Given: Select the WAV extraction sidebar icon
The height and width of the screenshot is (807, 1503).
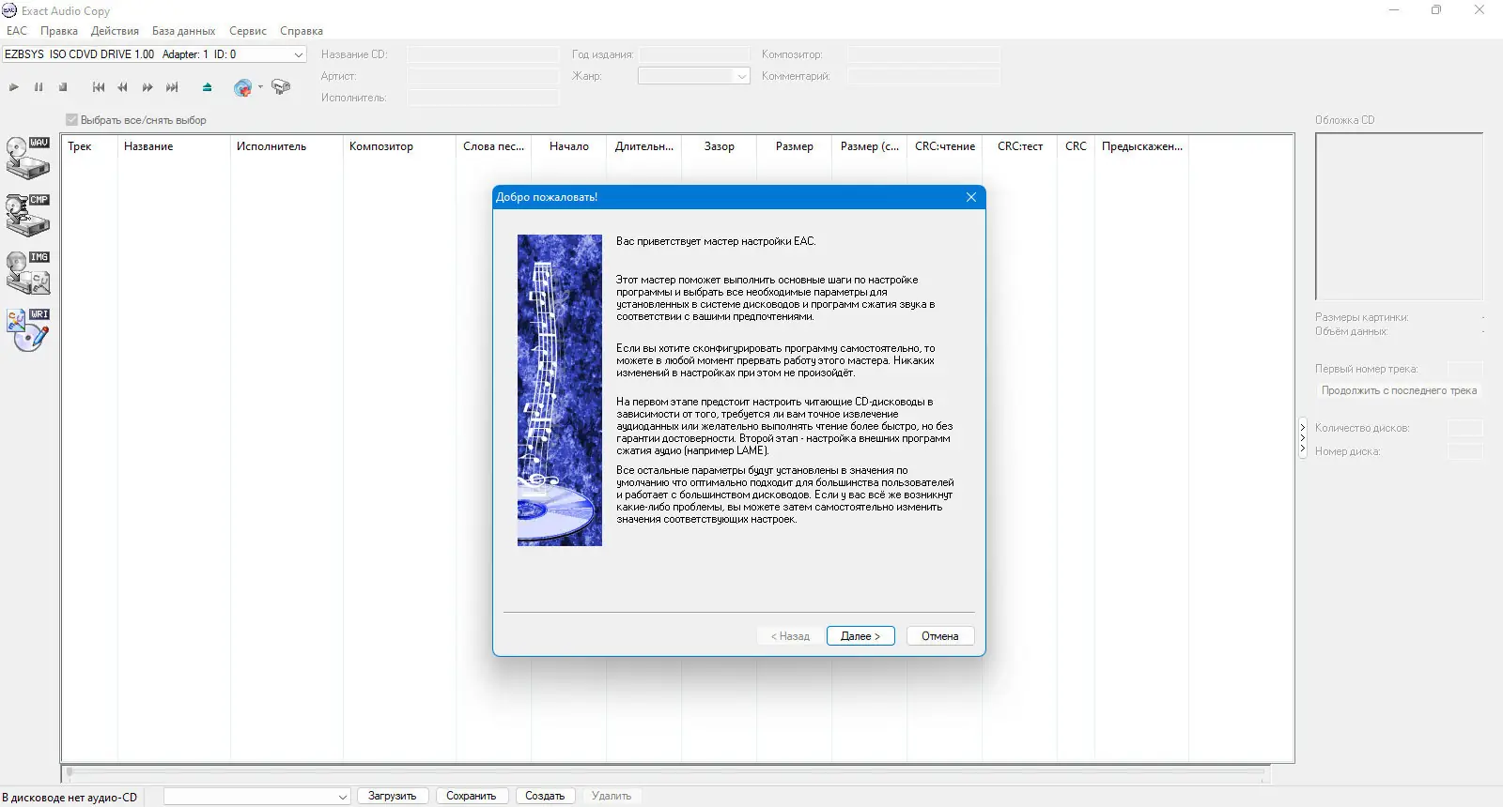Looking at the screenshot, I should (x=28, y=158).
